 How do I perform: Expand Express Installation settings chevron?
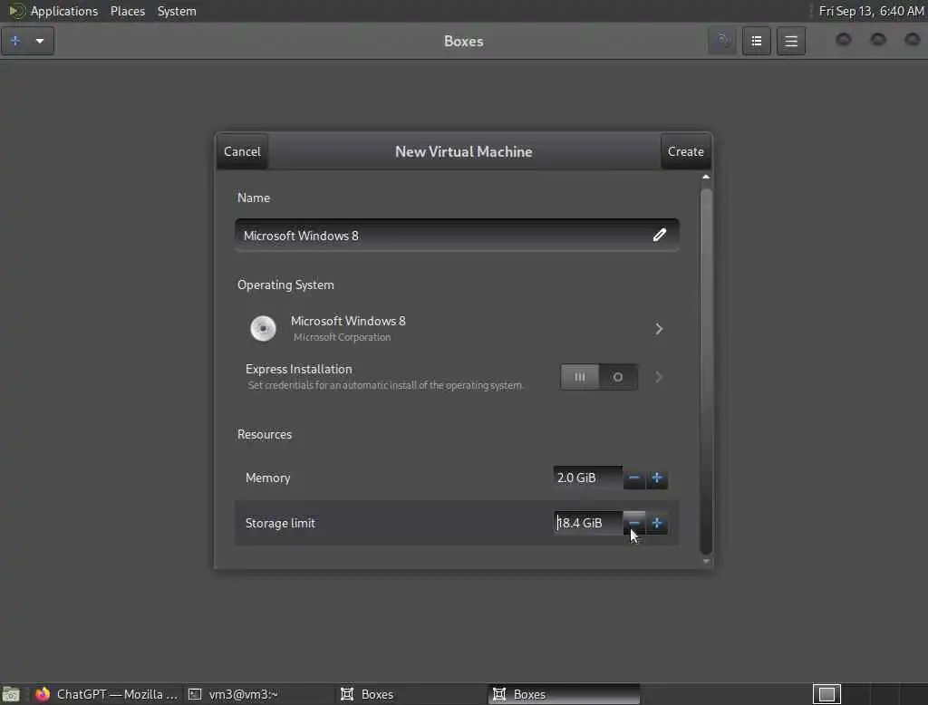click(659, 377)
